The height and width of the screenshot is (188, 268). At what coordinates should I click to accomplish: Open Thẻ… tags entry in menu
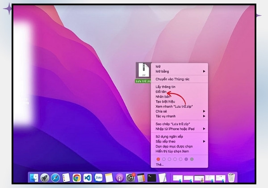[159, 165]
